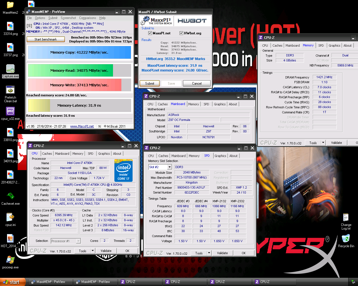This screenshot has width=358, height=286.
Task: Click CPU-Z icon in CPU window title
Action: pyautogui.click(x=30, y=146)
